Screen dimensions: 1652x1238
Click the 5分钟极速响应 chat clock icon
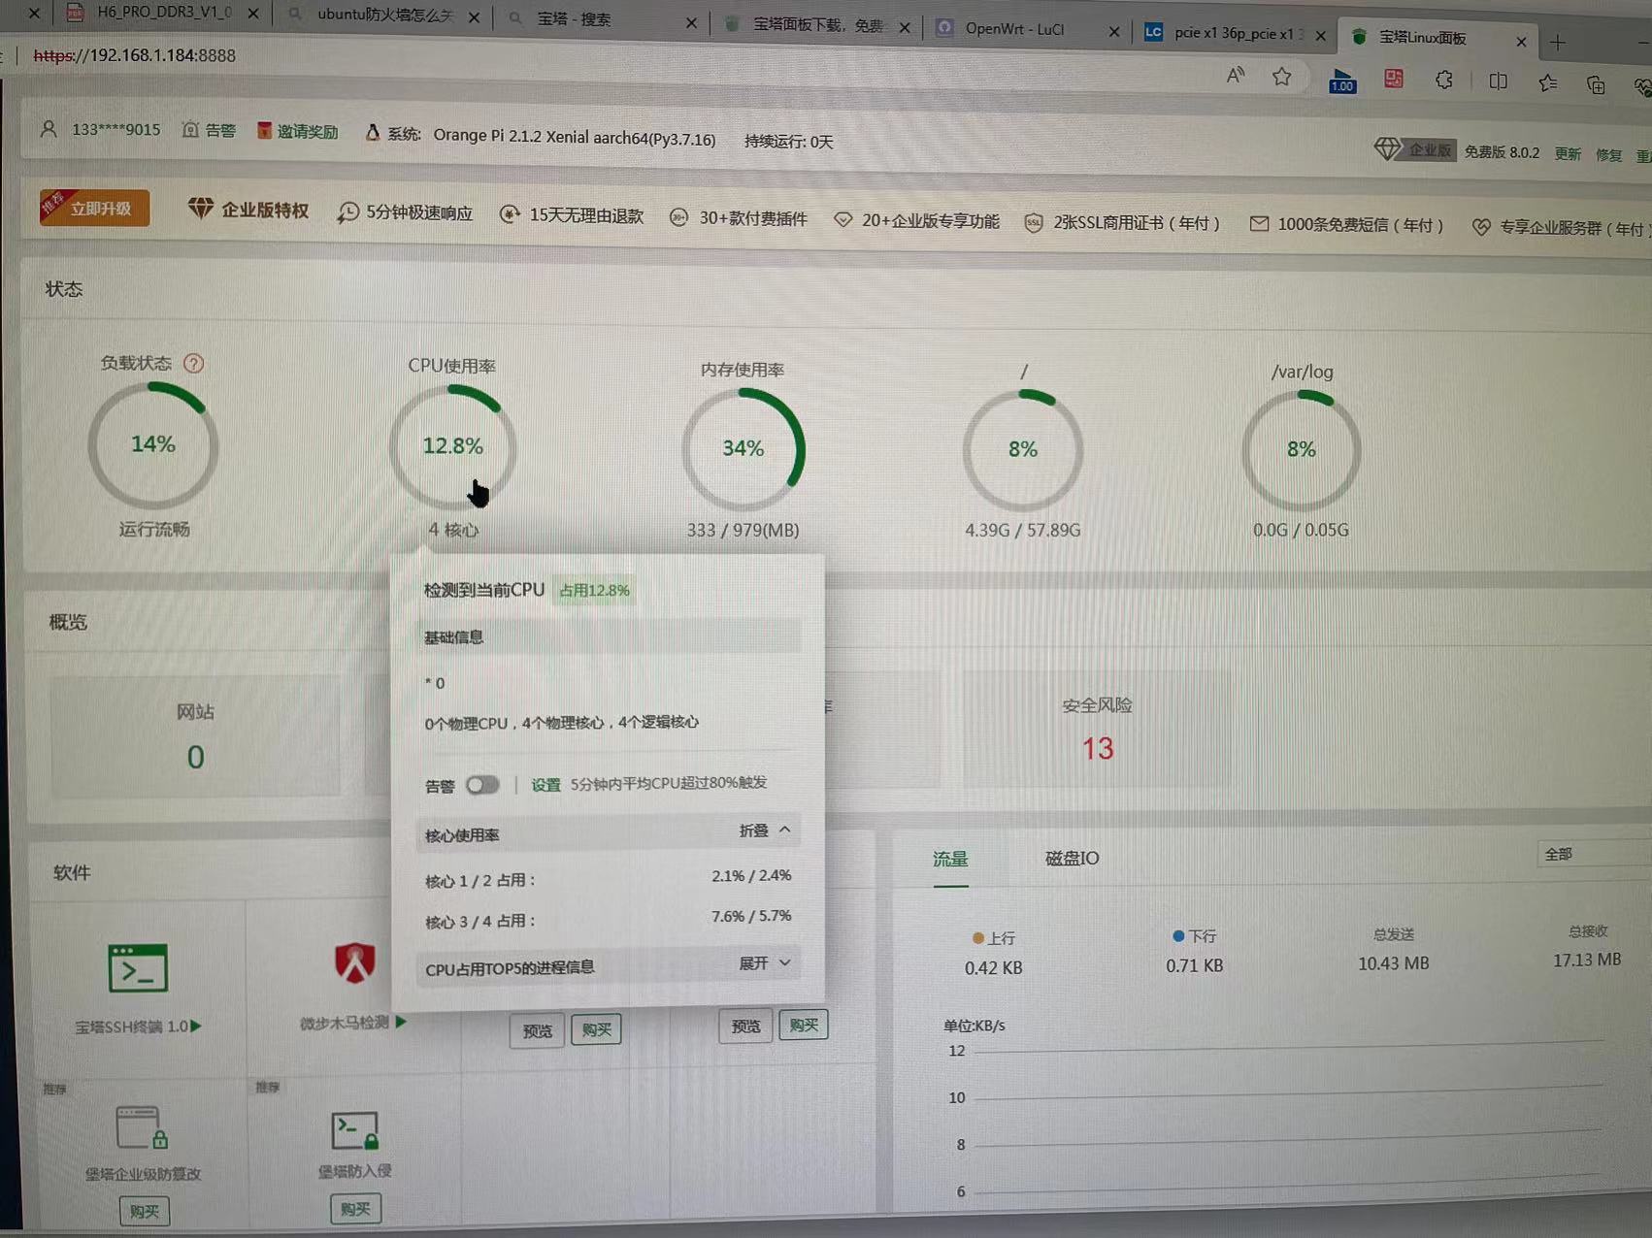click(x=347, y=213)
